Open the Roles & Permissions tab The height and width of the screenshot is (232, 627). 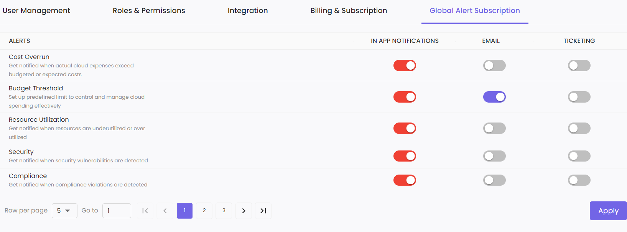[x=149, y=11]
